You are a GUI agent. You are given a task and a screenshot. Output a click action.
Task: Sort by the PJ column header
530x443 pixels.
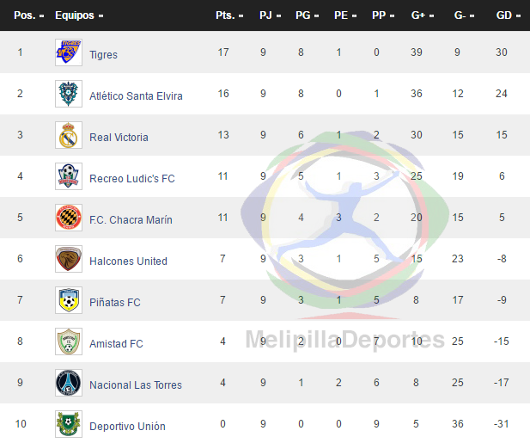coord(270,15)
